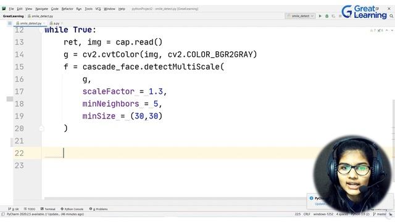Open the Project tool window sidebar icon
This screenshot has width=395, height=222.
point(10,23)
